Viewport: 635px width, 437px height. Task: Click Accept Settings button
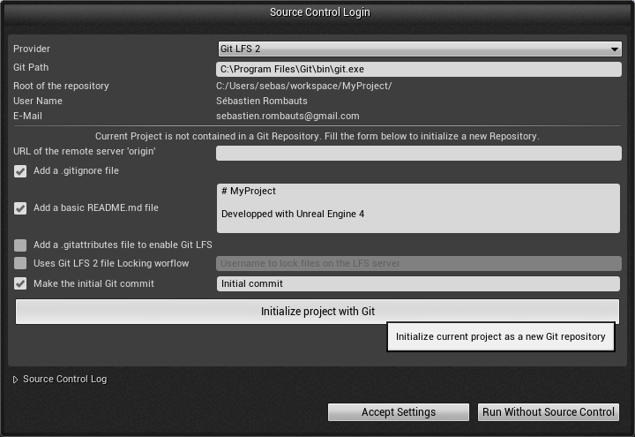pyautogui.click(x=398, y=412)
